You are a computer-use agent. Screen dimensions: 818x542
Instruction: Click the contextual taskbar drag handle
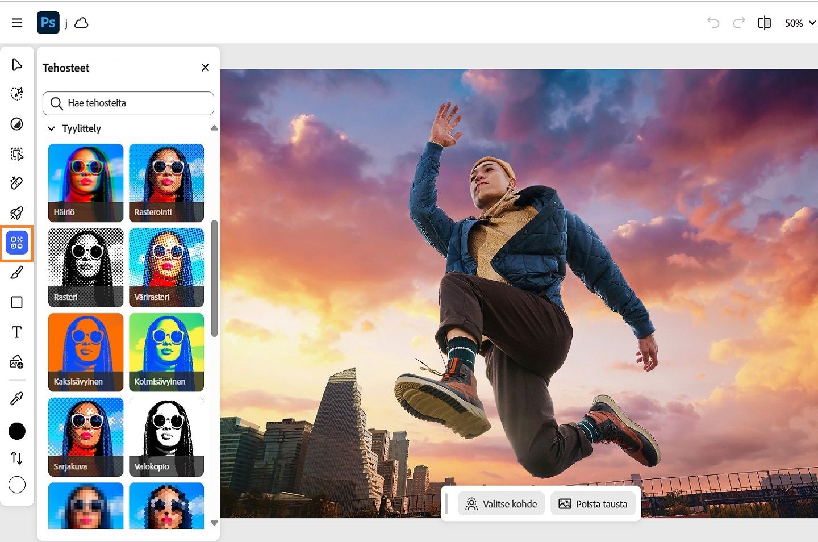(x=446, y=504)
